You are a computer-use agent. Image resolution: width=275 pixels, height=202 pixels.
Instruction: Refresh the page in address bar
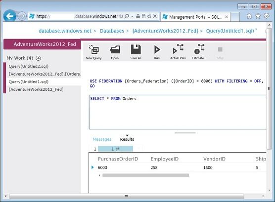(x=149, y=16)
